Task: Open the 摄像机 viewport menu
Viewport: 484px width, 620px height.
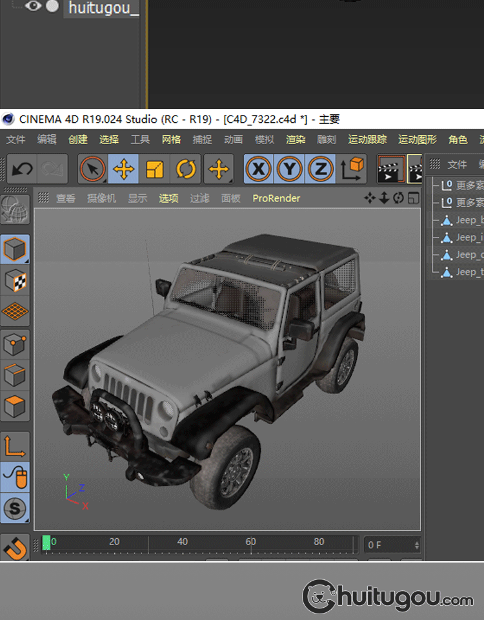Action: (102, 198)
